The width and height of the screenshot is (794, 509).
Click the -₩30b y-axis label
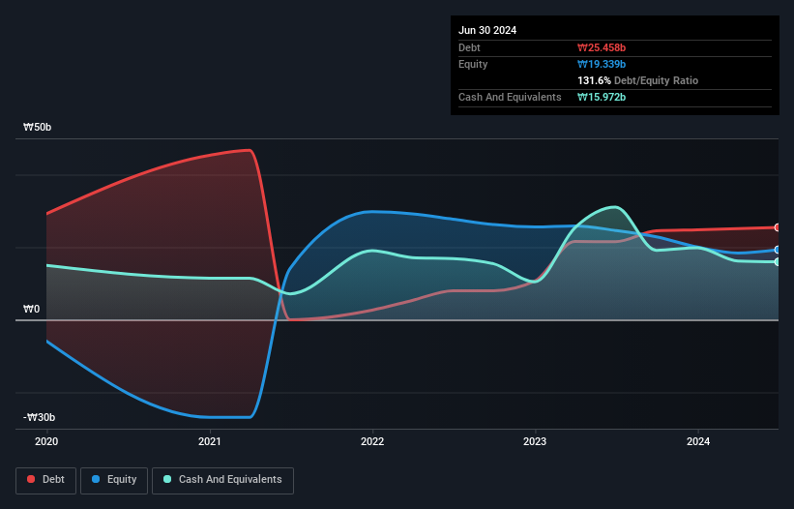pyautogui.click(x=39, y=417)
